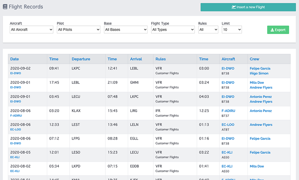Open the Rules filter dropdown

(x=208, y=30)
